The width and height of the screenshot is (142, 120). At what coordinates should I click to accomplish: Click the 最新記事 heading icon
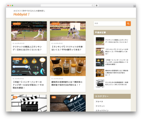coord(96,33)
